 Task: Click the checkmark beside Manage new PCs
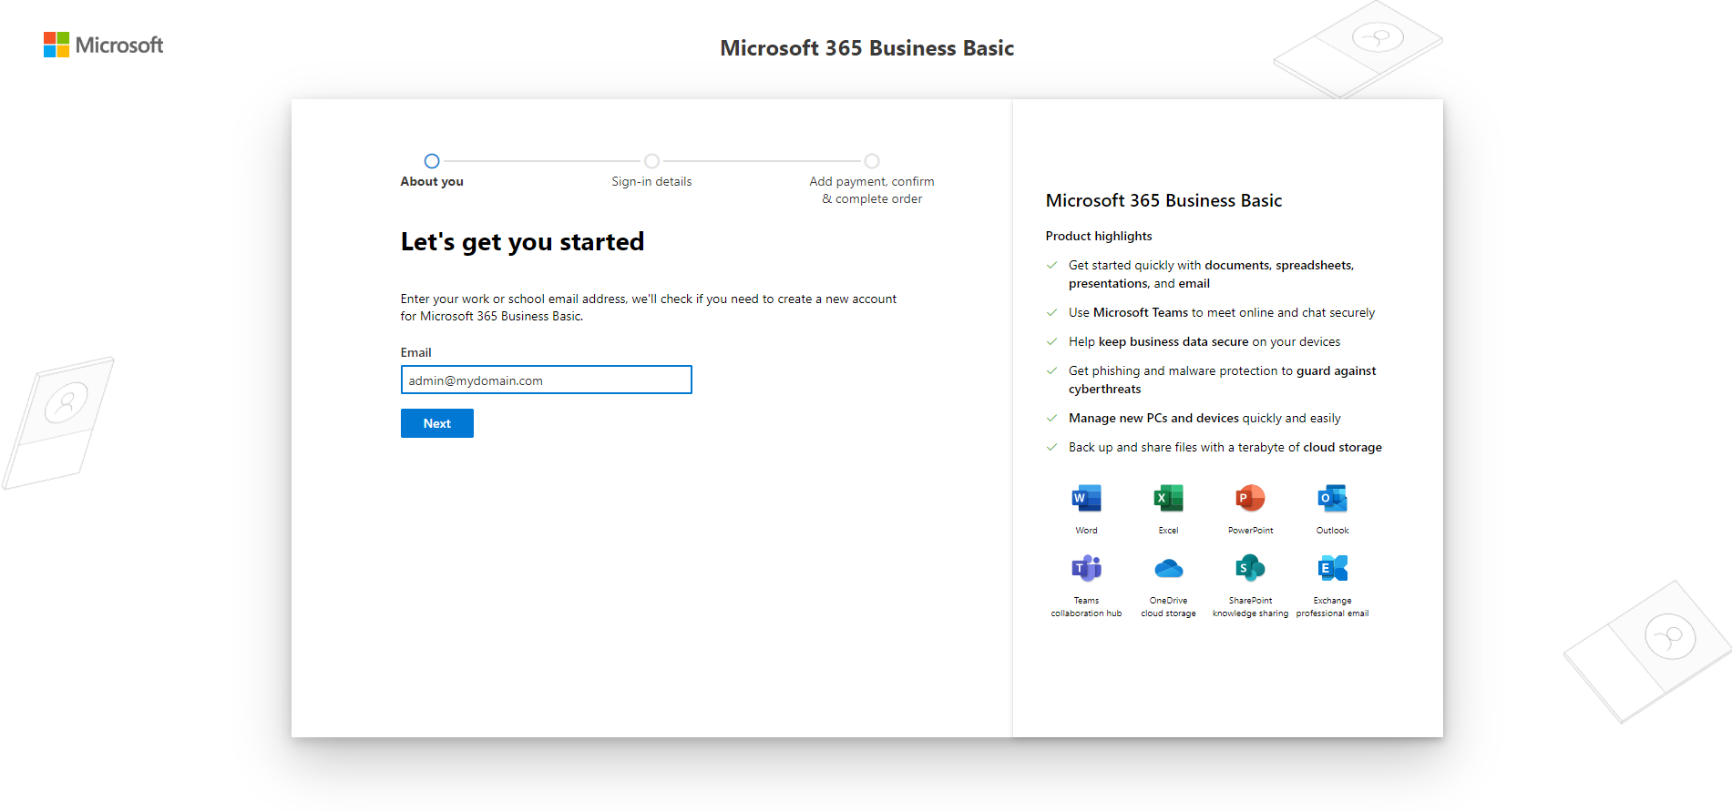pos(1051,418)
